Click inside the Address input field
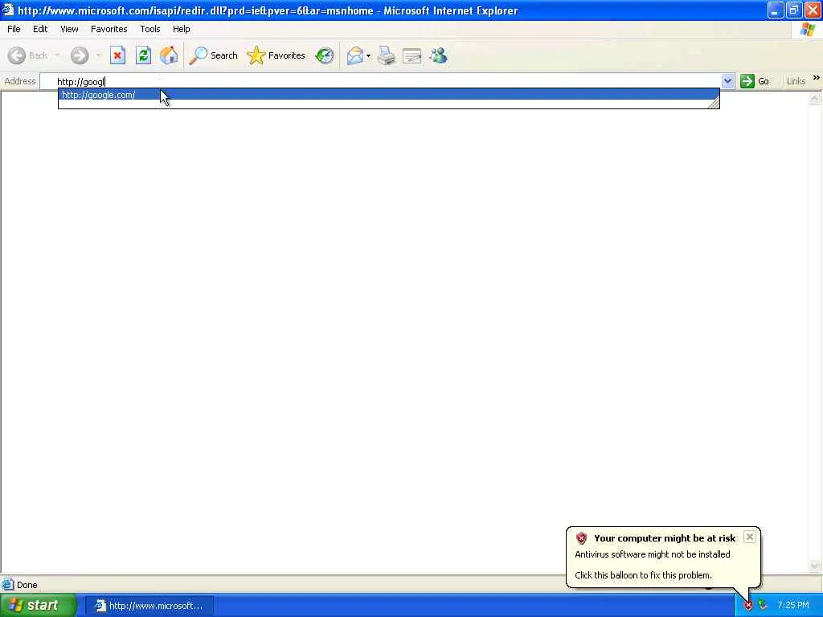 coord(380,81)
